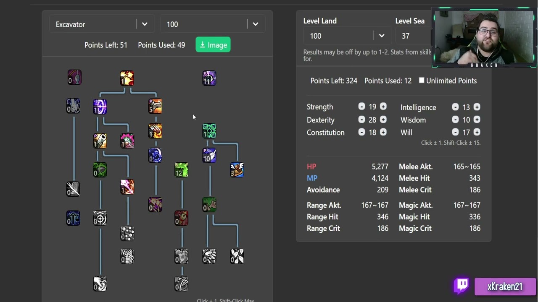538x302 pixels.
Task: Click the Magic Hit value 336
Action: (x=475, y=216)
